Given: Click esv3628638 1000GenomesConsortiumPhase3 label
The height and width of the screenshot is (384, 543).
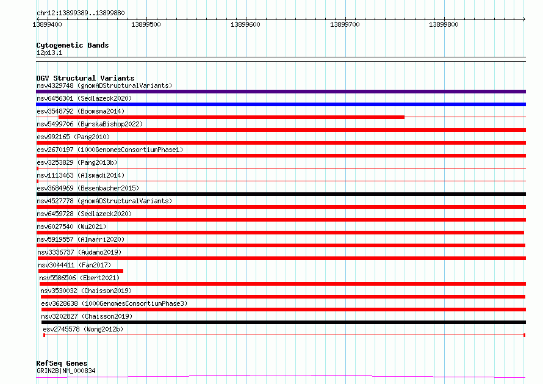Looking at the screenshot, I should (x=114, y=303).
